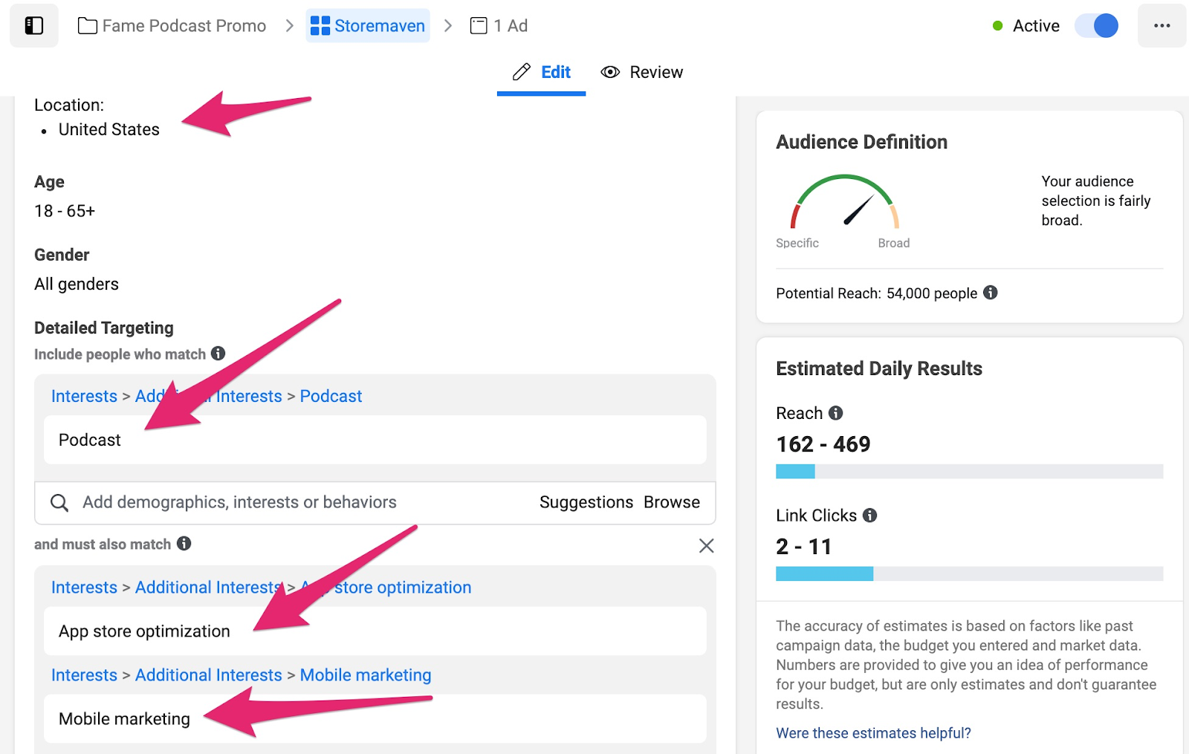Click the Mobile marketing interest path link

[x=365, y=675]
